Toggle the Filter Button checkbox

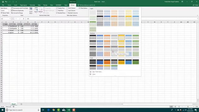tap(80, 8)
